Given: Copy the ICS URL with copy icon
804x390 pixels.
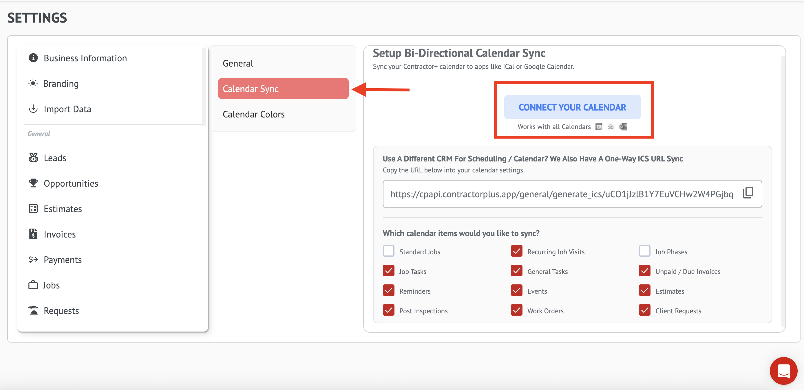Looking at the screenshot, I should [x=748, y=193].
